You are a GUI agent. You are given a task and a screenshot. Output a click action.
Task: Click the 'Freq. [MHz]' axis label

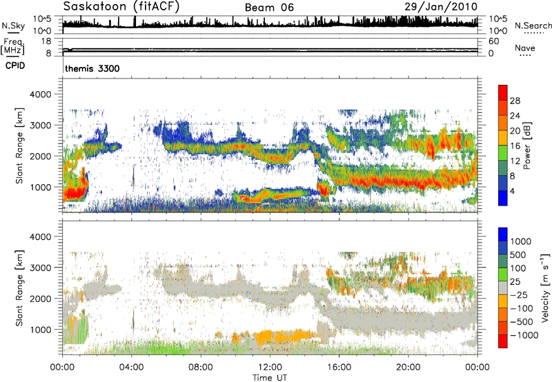(13, 46)
